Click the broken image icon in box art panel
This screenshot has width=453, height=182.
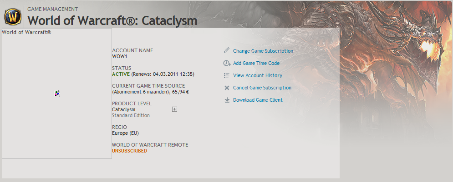tap(57, 93)
